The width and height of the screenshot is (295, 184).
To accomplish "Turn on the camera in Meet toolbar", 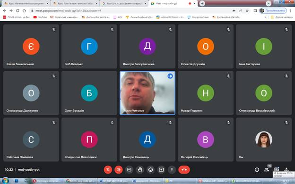I will coord(119,170).
